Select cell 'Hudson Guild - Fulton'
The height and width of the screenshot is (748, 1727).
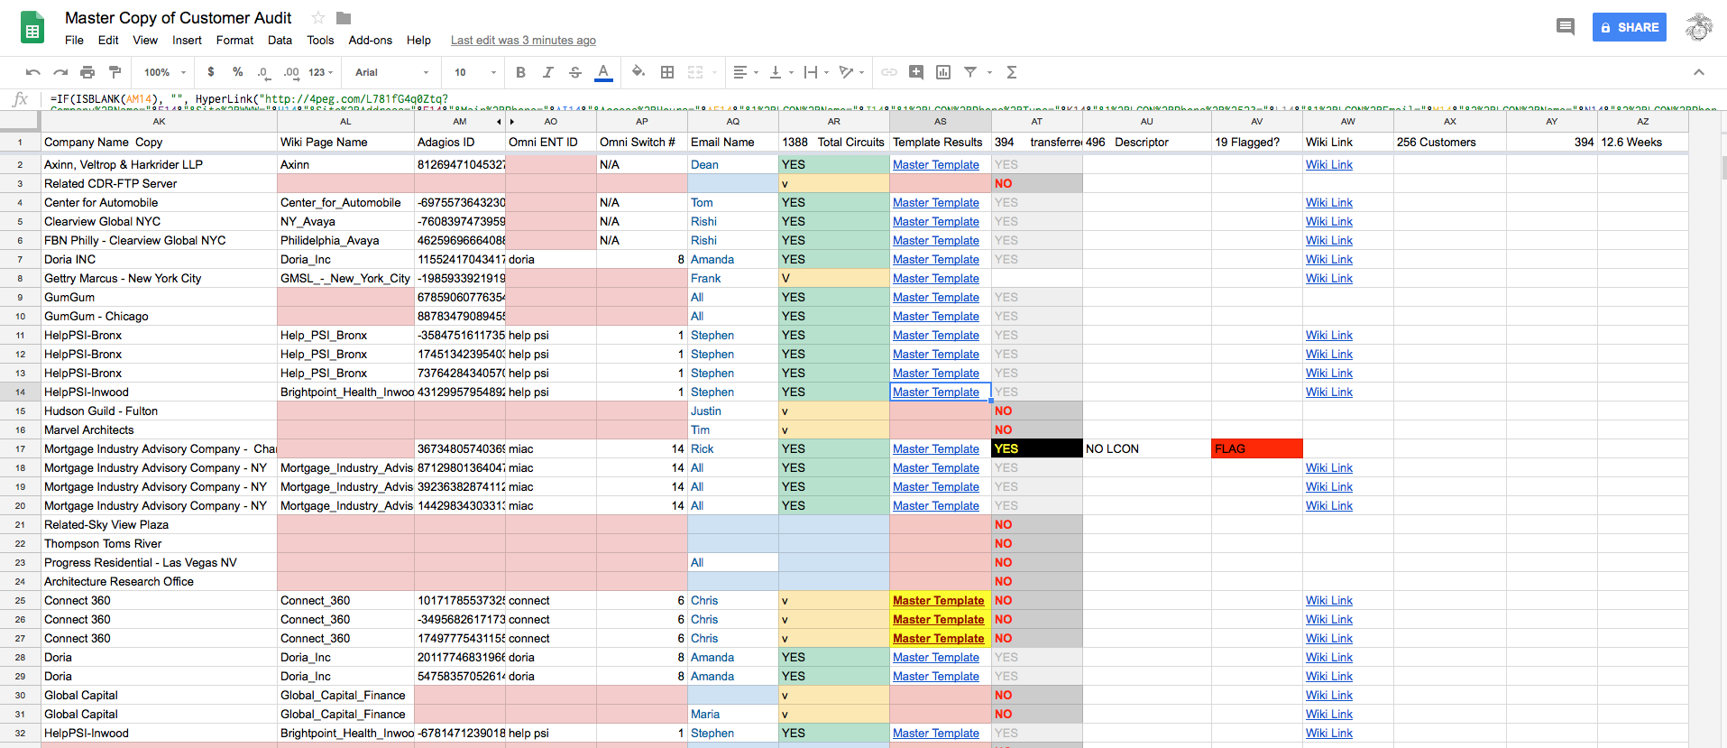click(159, 411)
